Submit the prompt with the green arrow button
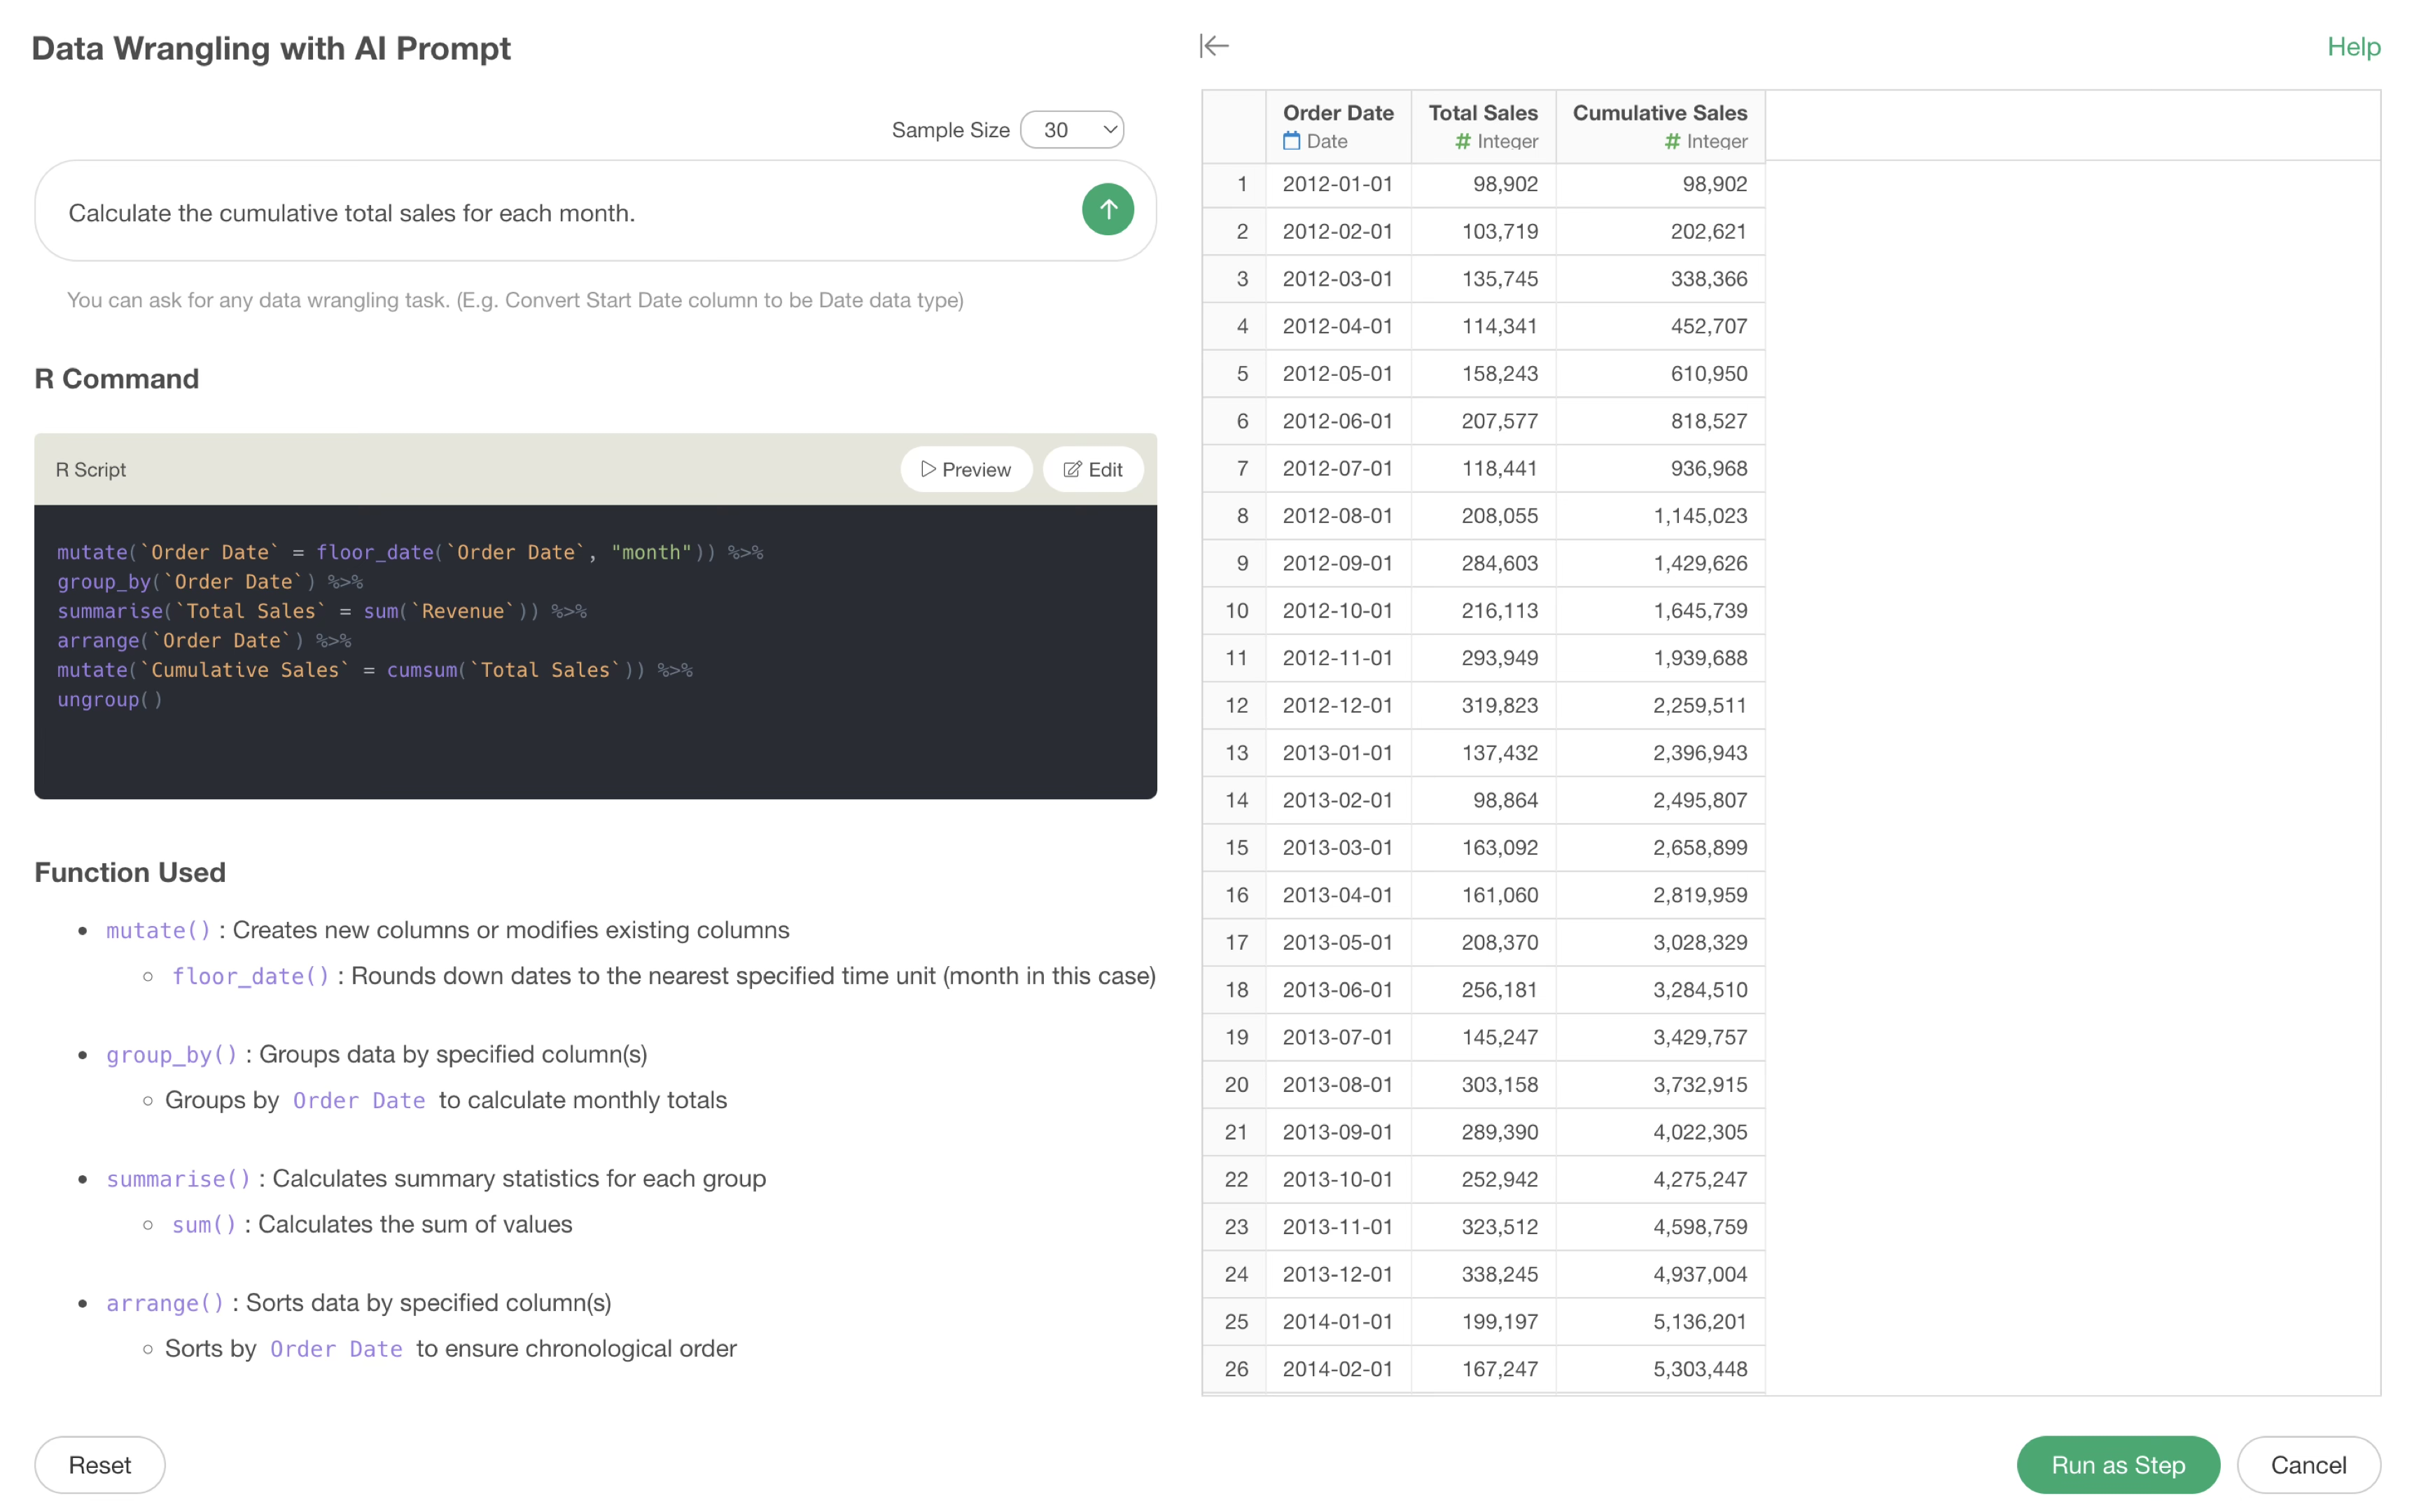 (1107, 209)
